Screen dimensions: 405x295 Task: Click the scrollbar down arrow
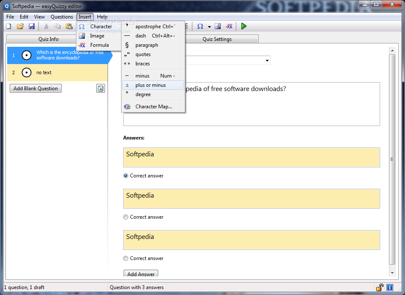click(x=392, y=273)
